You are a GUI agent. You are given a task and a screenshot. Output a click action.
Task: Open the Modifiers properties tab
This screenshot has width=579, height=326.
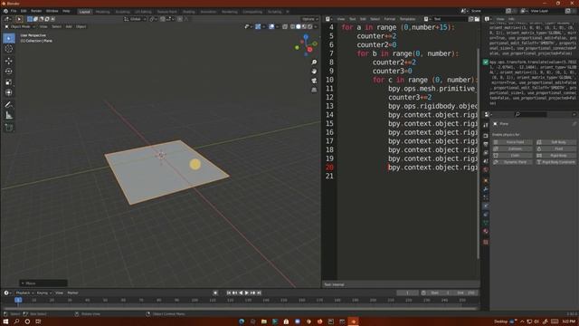(x=486, y=189)
